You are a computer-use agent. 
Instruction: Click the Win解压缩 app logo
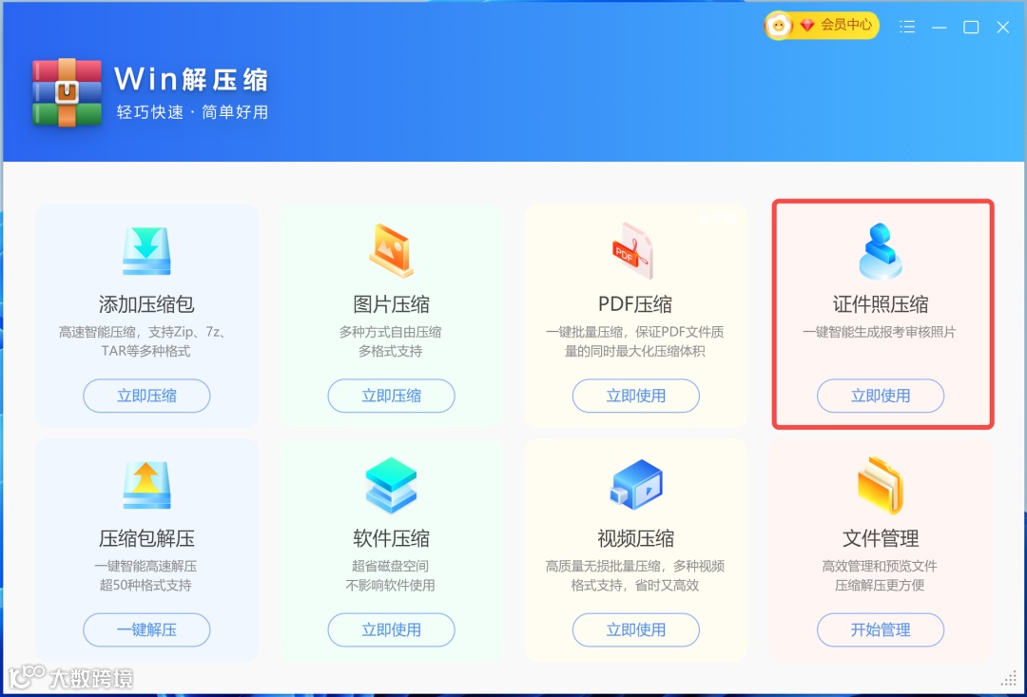[x=67, y=92]
